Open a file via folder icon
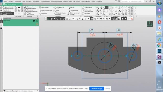Viewport: 163px width, 92px height. point(19,7)
